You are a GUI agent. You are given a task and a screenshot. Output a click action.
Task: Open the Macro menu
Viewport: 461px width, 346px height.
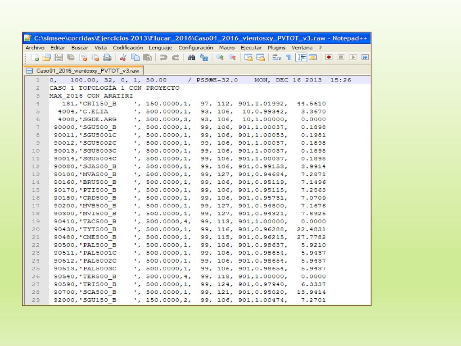[227, 48]
